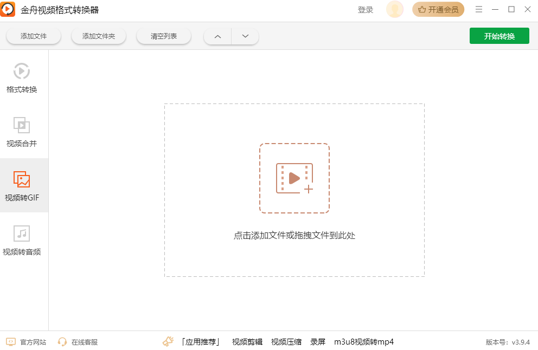Open the 格式转换 sidebar tab
Image resolution: width=538 pixels, height=350 pixels.
click(22, 78)
